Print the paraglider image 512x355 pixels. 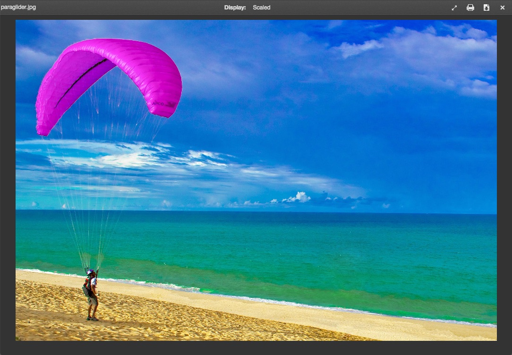(470, 8)
